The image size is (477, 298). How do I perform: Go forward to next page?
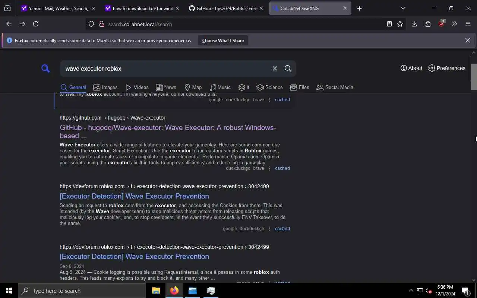coord(22,24)
